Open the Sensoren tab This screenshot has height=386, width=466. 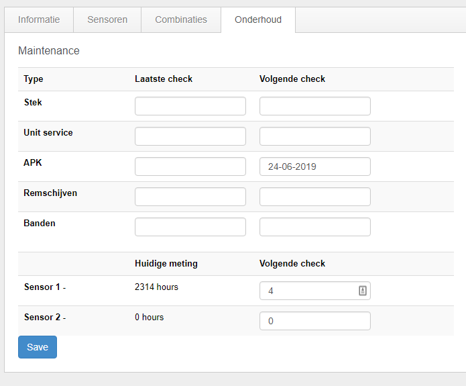tap(107, 19)
